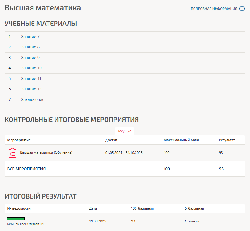The width and height of the screenshot is (250, 231).
Task: Open Занятие 12 material
Action: (x=31, y=89)
